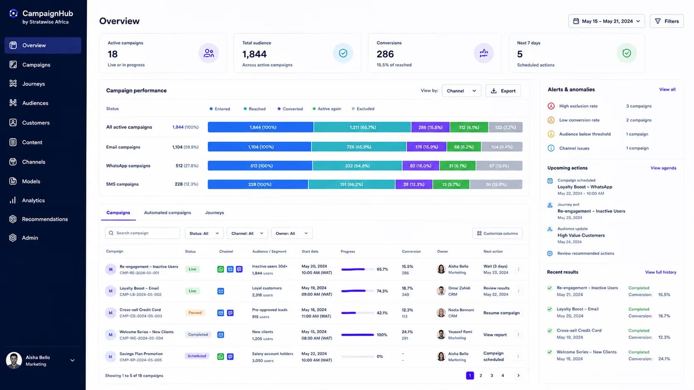Click Resume campaign for Cross-sell Credit Card
The image size is (694, 390).
[x=501, y=313]
